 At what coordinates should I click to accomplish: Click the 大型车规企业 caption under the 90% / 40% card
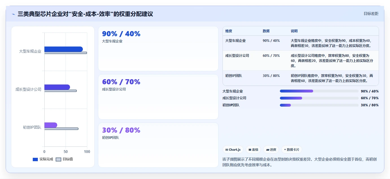[x=112, y=41]
